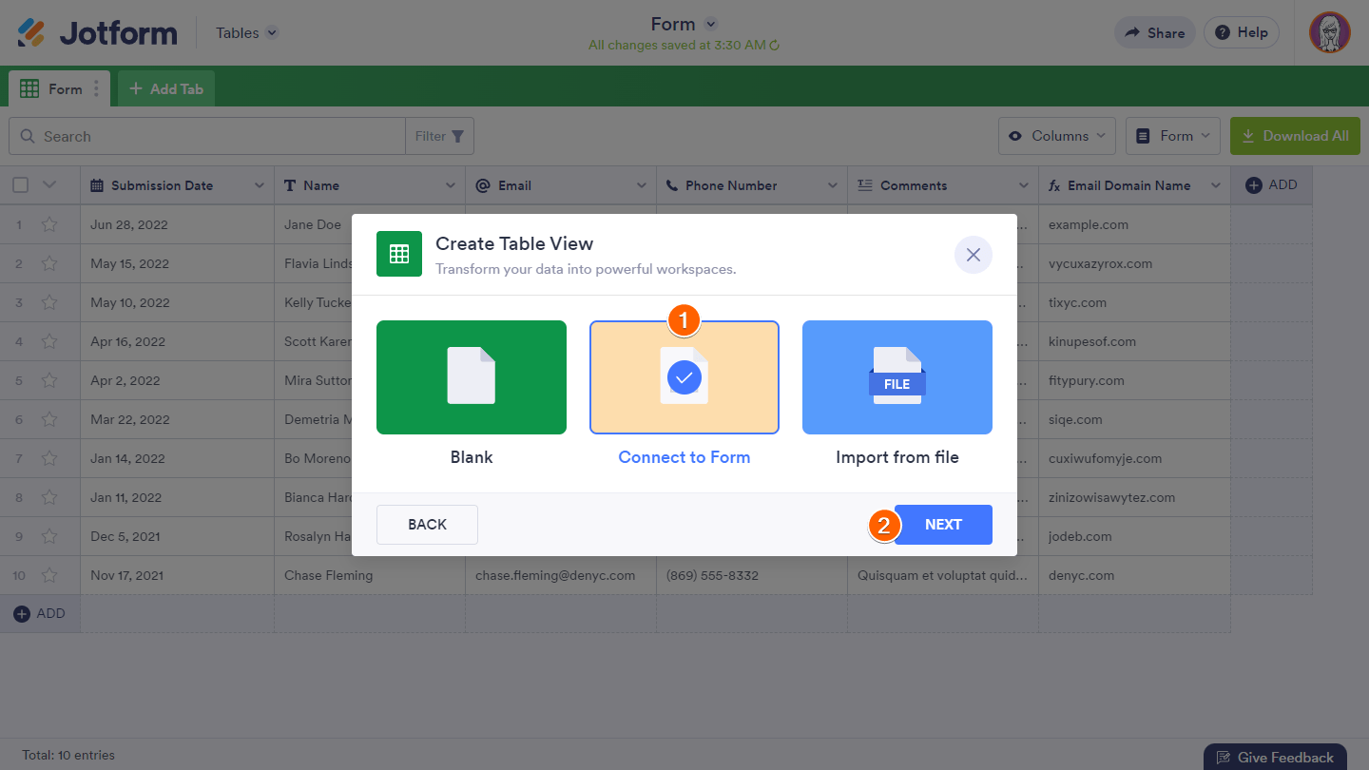Open the Filter control
Screen dimensions: 1369x770
(439, 136)
